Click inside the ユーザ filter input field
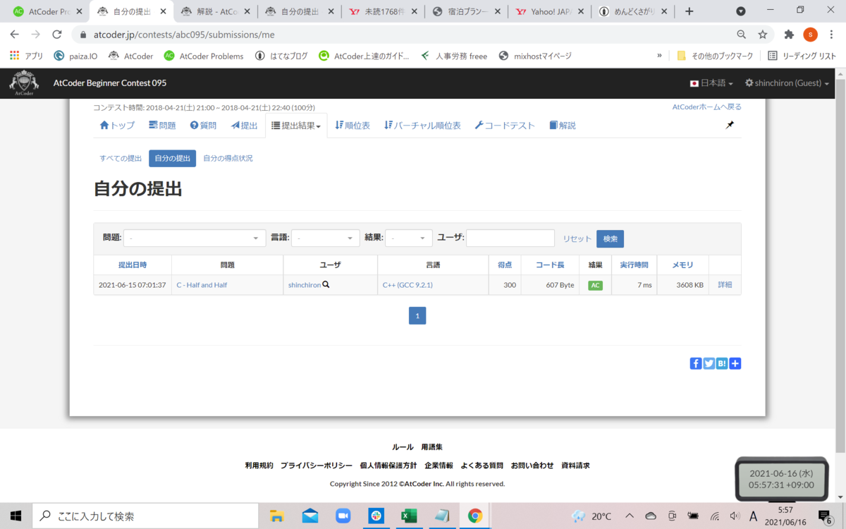 pyautogui.click(x=510, y=238)
